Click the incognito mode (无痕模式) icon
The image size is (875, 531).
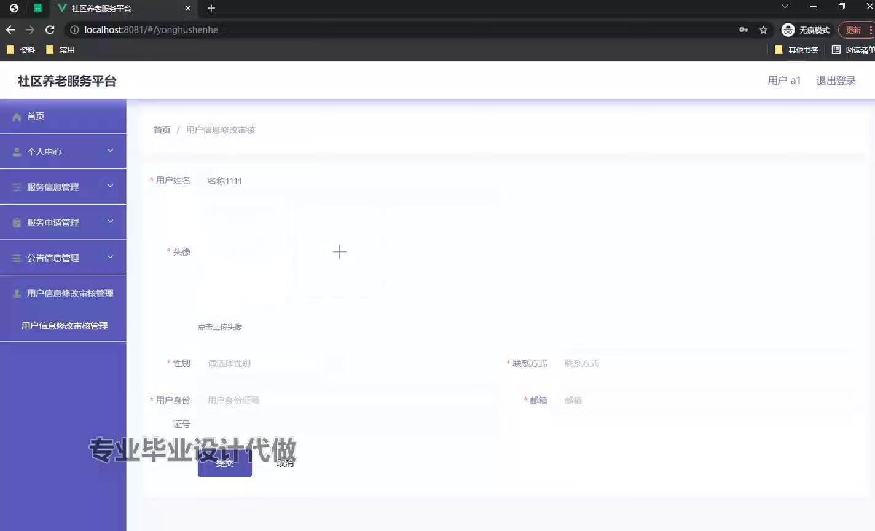pyautogui.click(x=788, y=29)
